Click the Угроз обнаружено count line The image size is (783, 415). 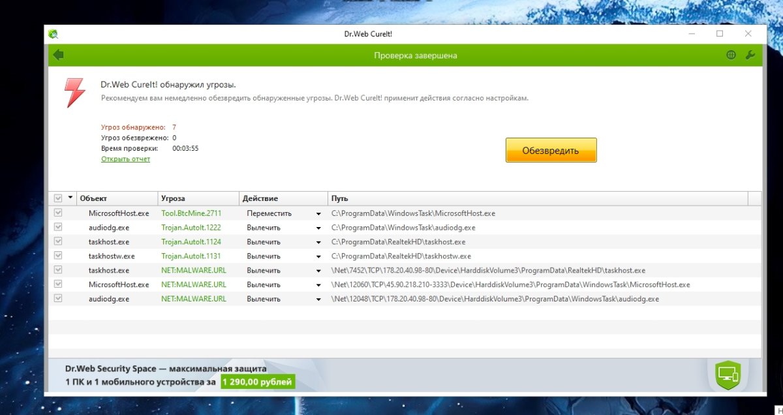pyautogui.click(x=138, y=127)
